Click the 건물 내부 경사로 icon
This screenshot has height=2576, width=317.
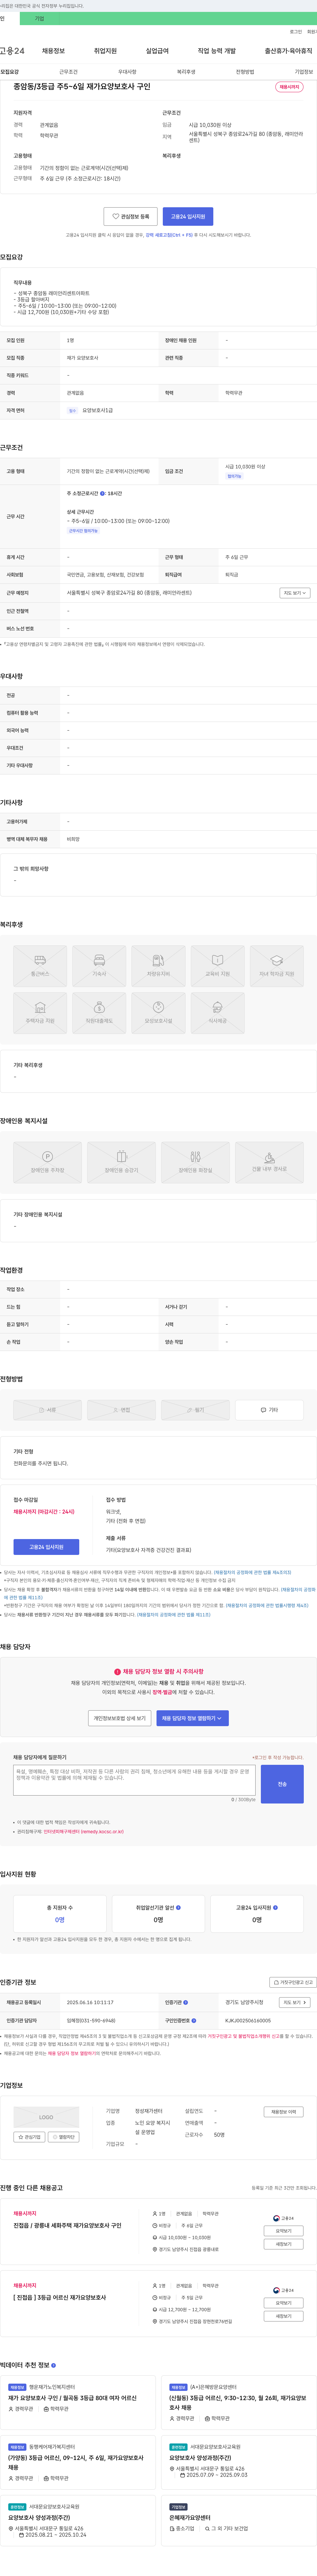point(269,1162)
